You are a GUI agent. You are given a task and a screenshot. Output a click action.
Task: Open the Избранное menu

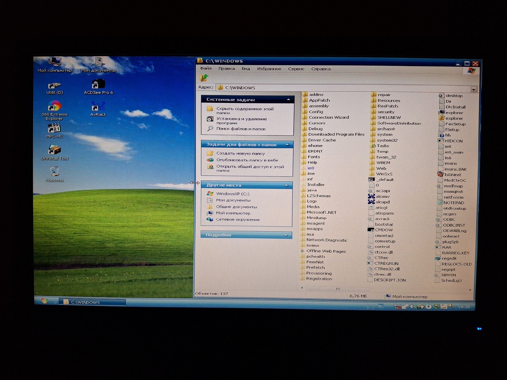(269, 69)
